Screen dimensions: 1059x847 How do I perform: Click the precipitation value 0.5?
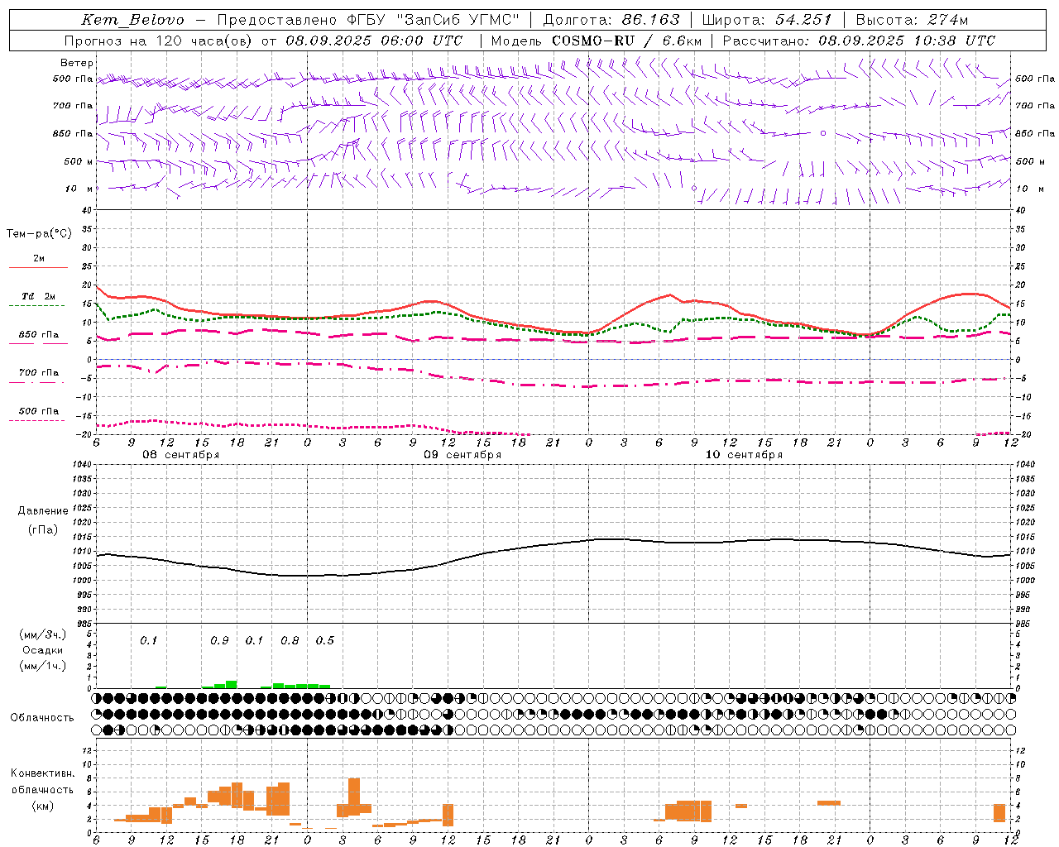[x=325, y=641]
